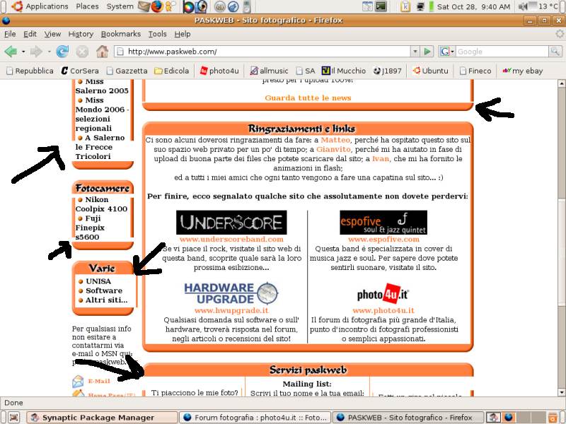
Task: Open the Repubblica bookmark
Action: [x=30, y=71]
